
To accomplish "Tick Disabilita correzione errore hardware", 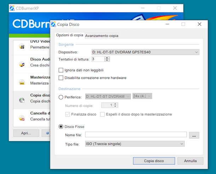I will 61,78.
